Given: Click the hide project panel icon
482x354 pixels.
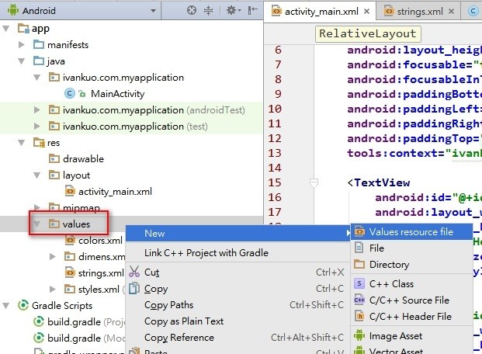Looking at the screenshot, I should click(252, 10).
